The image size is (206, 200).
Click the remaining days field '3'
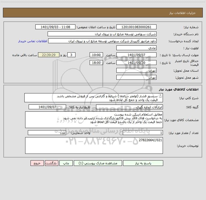tap(71, 55)
